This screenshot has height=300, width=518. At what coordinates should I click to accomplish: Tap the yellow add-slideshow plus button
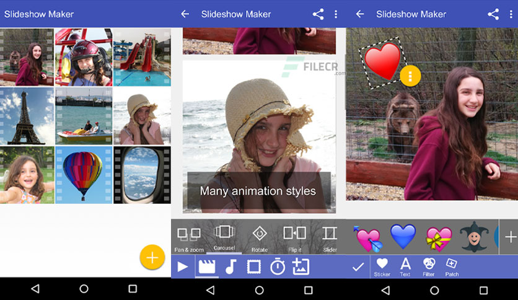point(152,257)
